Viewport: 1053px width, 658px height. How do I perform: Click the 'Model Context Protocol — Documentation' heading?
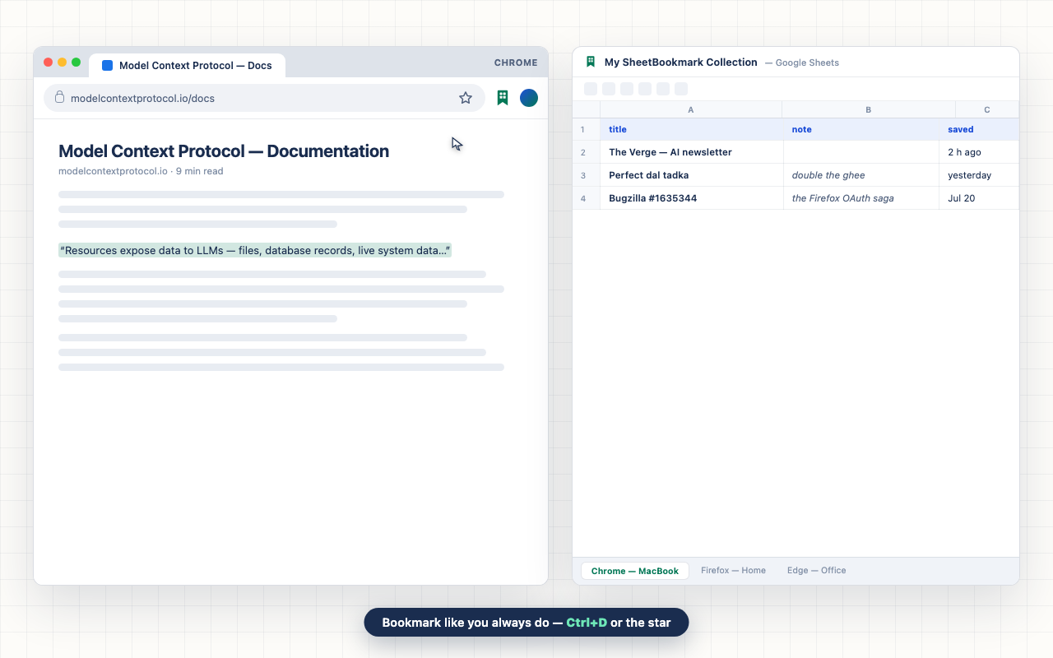[224, 151]
